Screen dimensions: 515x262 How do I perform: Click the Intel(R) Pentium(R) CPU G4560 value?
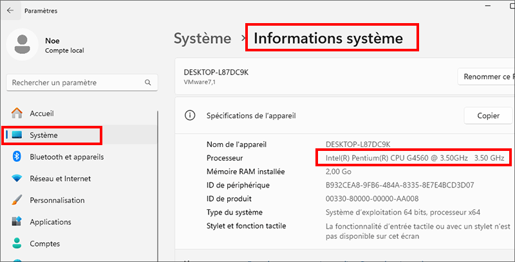coord(415,158)
